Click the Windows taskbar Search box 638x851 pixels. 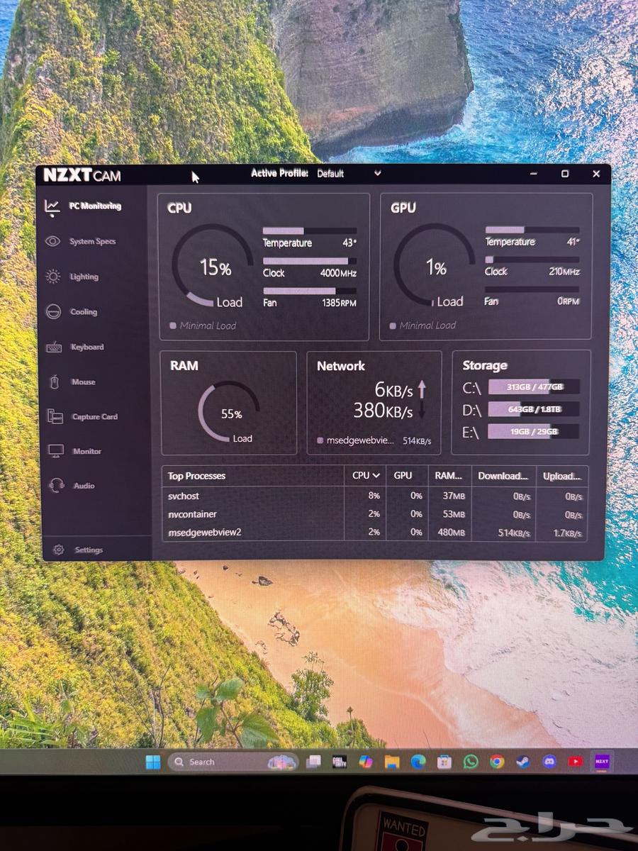(233, 762)
